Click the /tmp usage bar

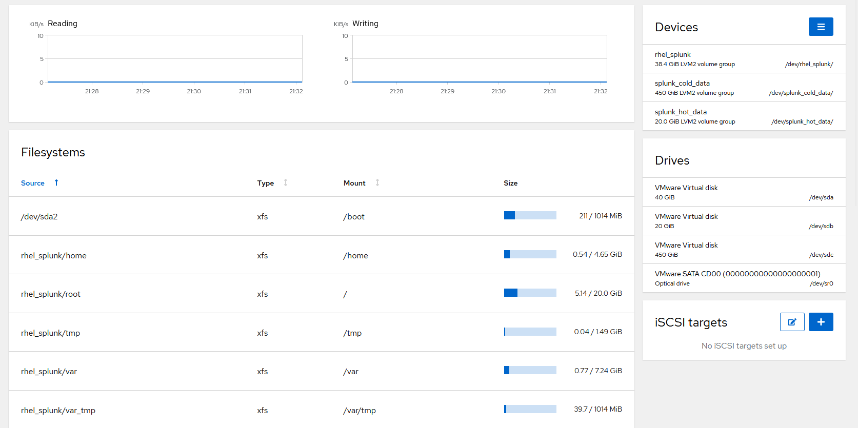(530, 332)
